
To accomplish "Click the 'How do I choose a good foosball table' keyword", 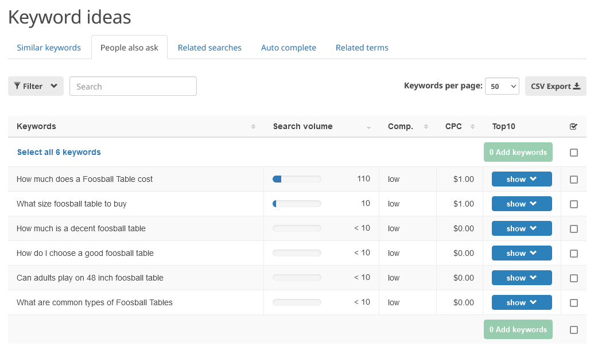I will pyautogui.click(x=85, y=253).
